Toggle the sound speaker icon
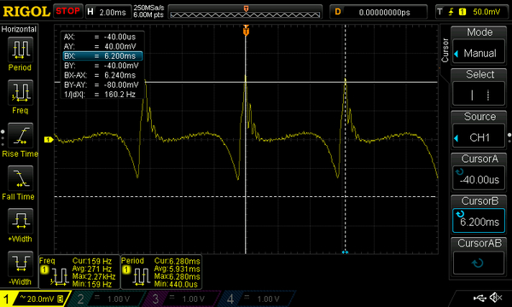The height and width of the screenshot is (307, 512). (x=496, y=298)
